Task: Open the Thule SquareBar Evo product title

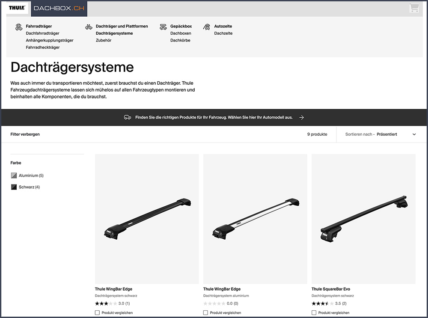Action: click(330, 289)
